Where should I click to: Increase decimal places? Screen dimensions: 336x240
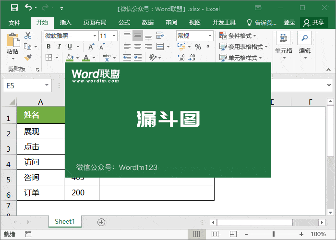181,58
